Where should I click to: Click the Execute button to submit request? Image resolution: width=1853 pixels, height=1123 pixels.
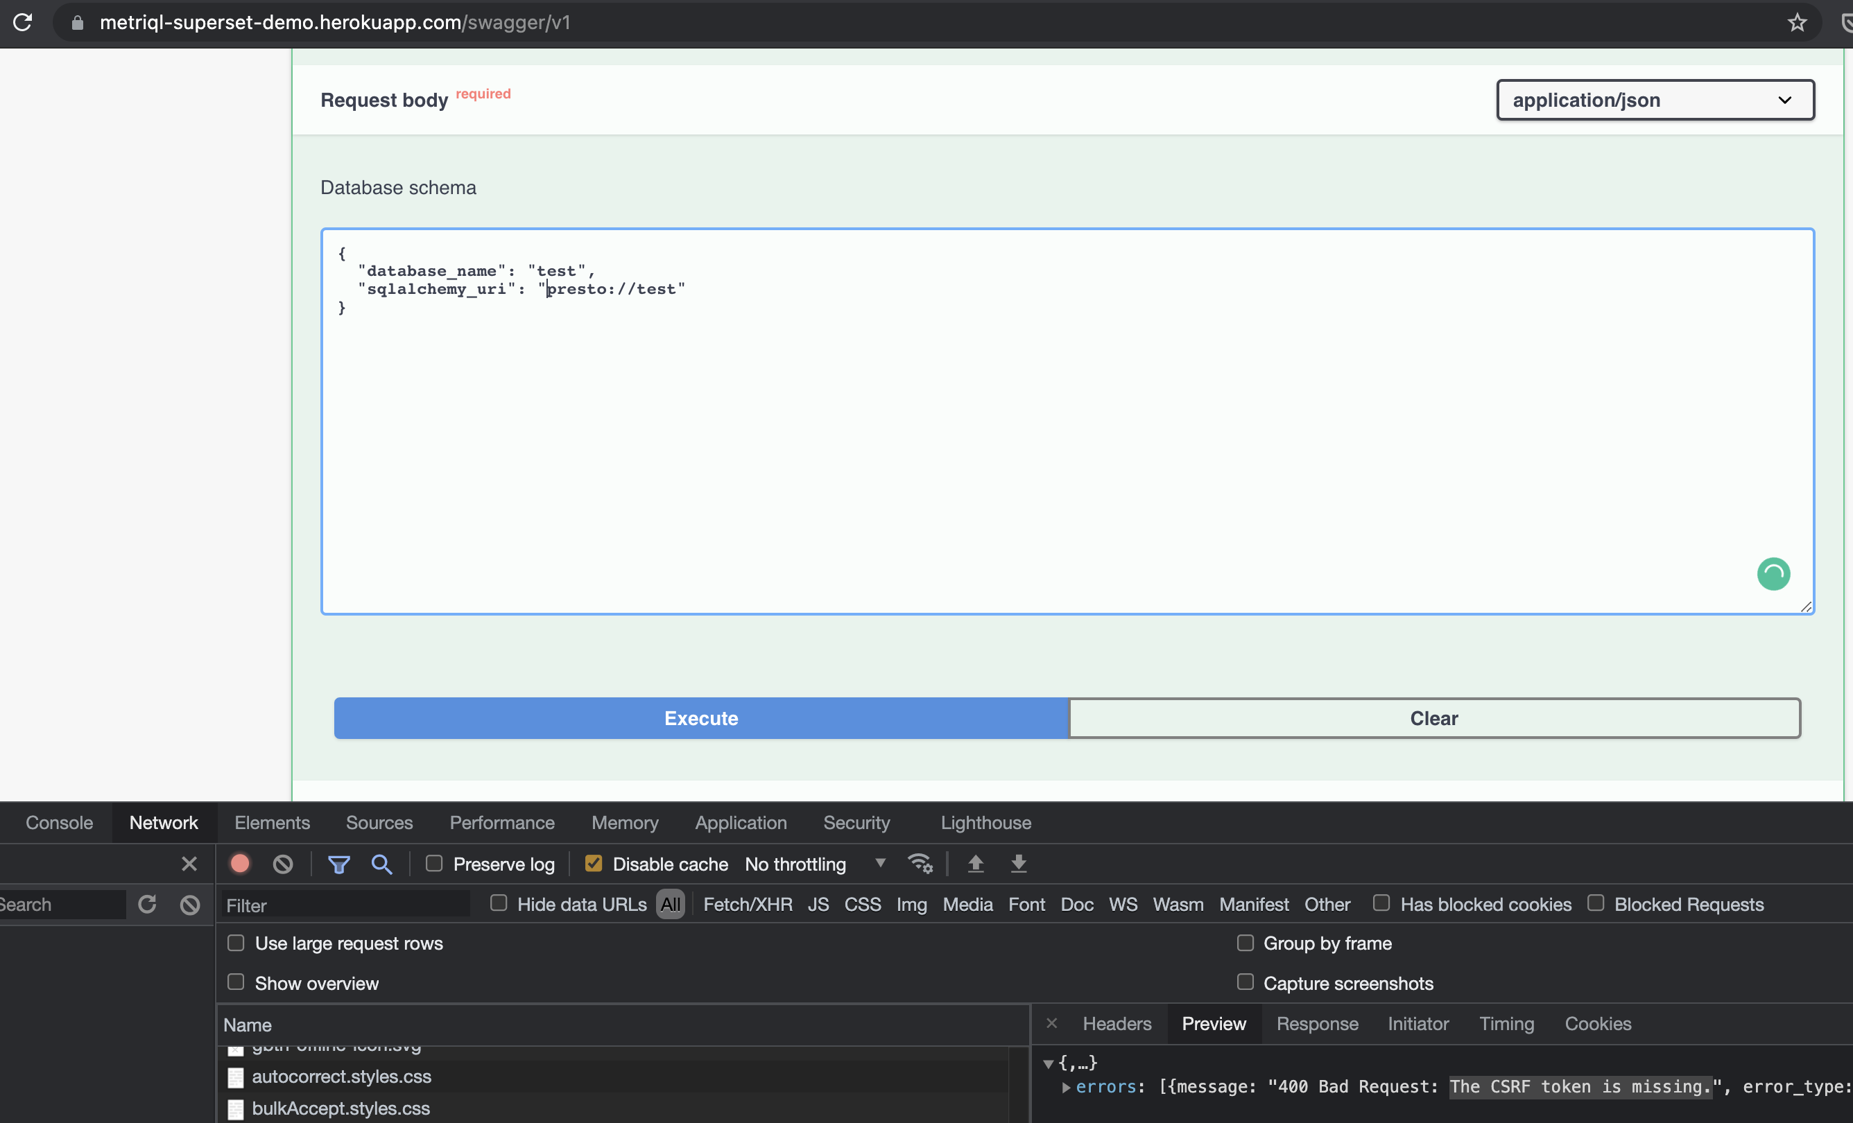click(702, 718)
